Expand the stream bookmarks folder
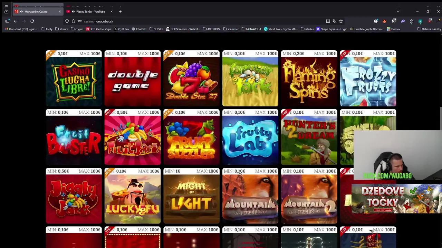 61,29
